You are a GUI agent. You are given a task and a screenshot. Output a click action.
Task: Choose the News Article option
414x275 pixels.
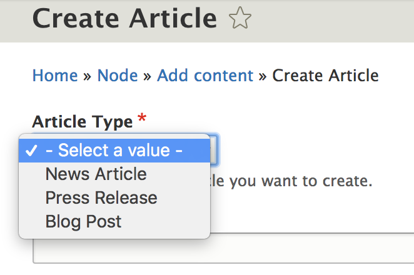tap(96, 174)
